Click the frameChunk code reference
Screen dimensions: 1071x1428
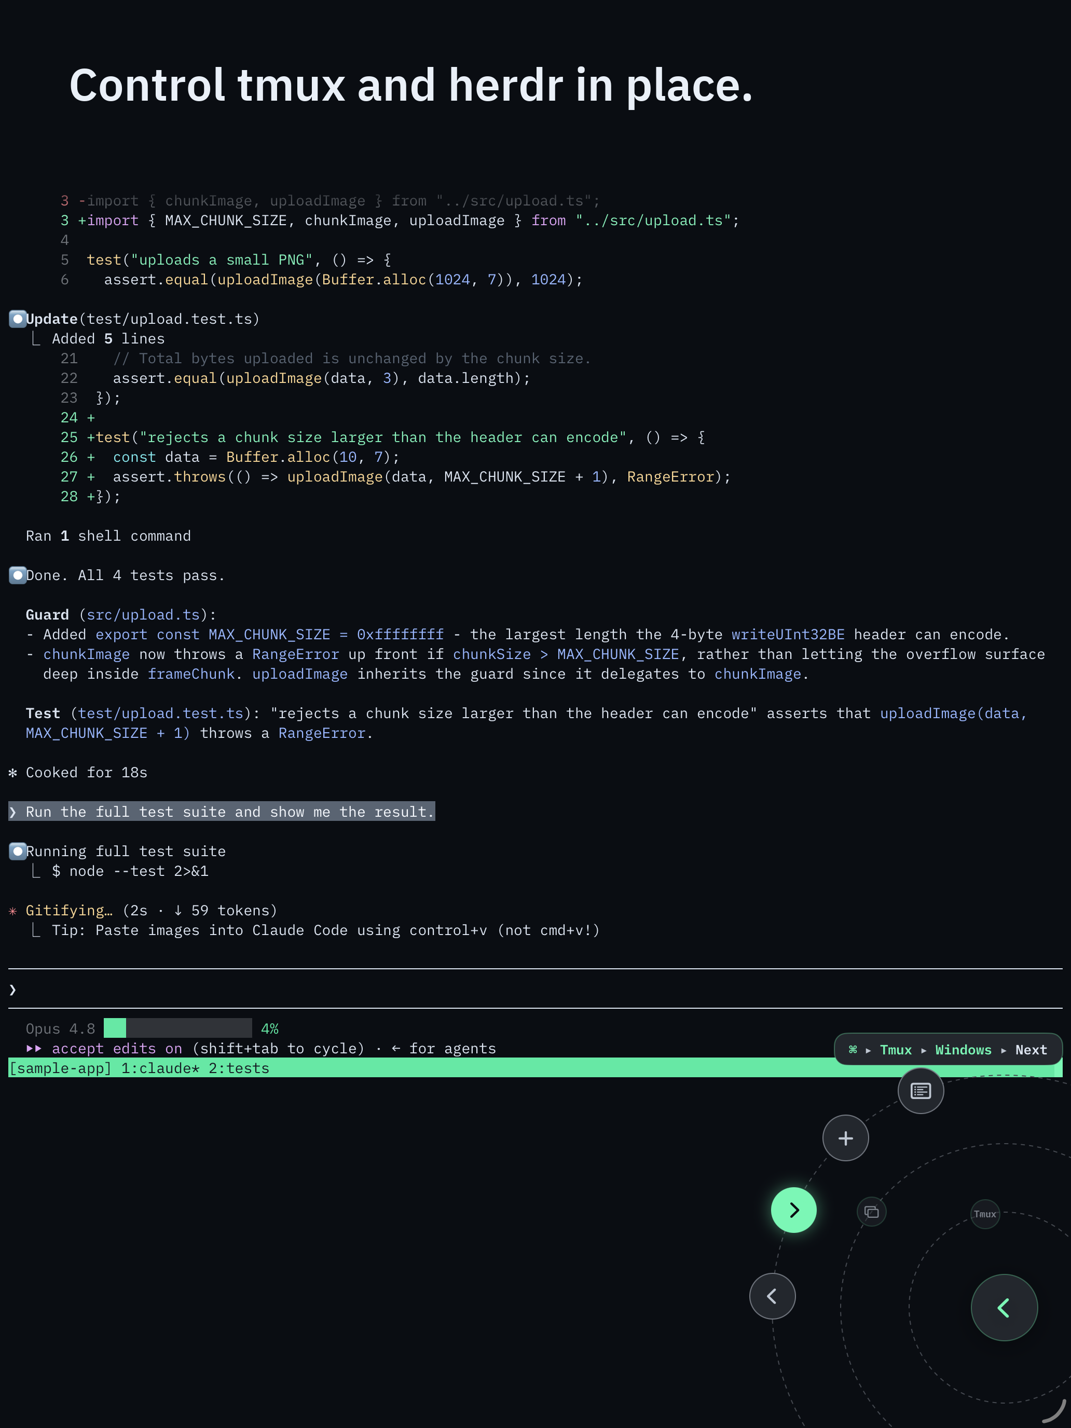coord(191,674)
